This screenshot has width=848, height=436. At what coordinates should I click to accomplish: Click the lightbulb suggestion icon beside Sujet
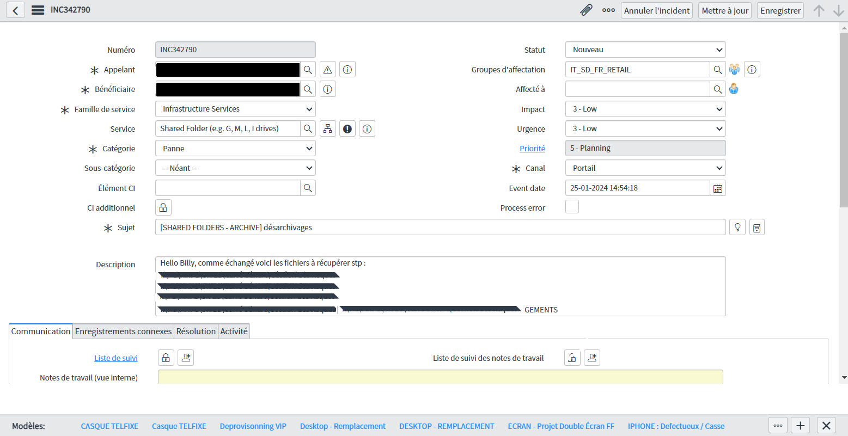pos(737,228)
